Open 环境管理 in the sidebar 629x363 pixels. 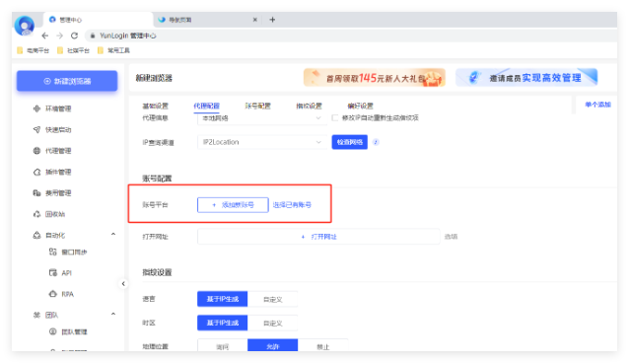(x=52, y=109)
